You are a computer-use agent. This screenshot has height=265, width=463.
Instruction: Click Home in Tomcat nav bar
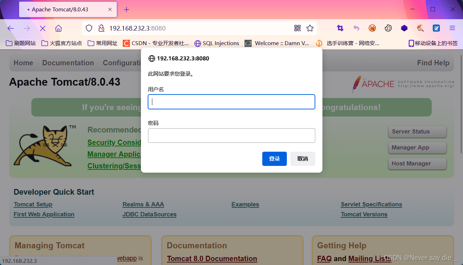(x=23, y=63)
